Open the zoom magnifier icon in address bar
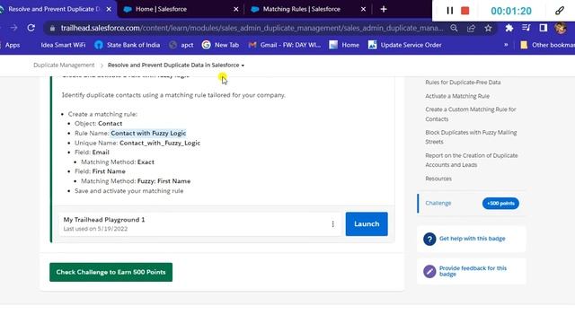 (454, 28)
